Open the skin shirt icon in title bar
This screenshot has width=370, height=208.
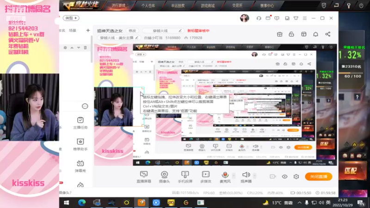[x=296, y=18]
